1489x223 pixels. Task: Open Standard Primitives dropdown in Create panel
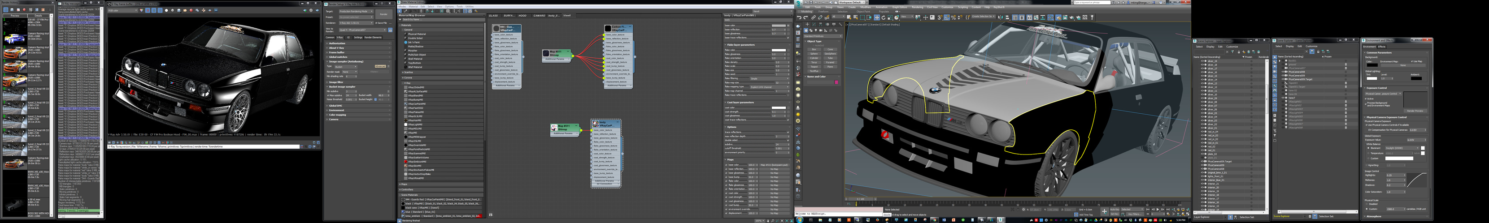point(823,36)
